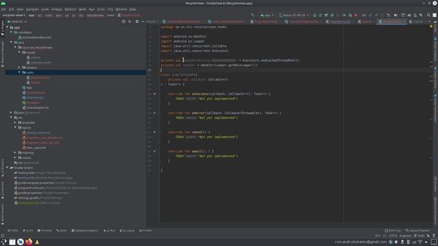Screen dimensions: 438x246
Task: Click the avatar icon at top-right toolbar
Action: click(435, 15)
